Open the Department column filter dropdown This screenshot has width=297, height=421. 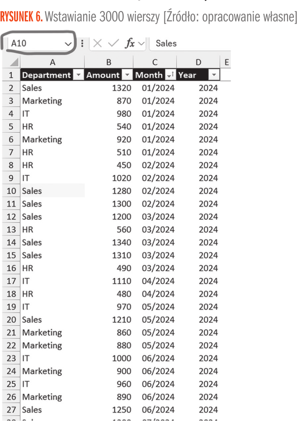[78, 75]
